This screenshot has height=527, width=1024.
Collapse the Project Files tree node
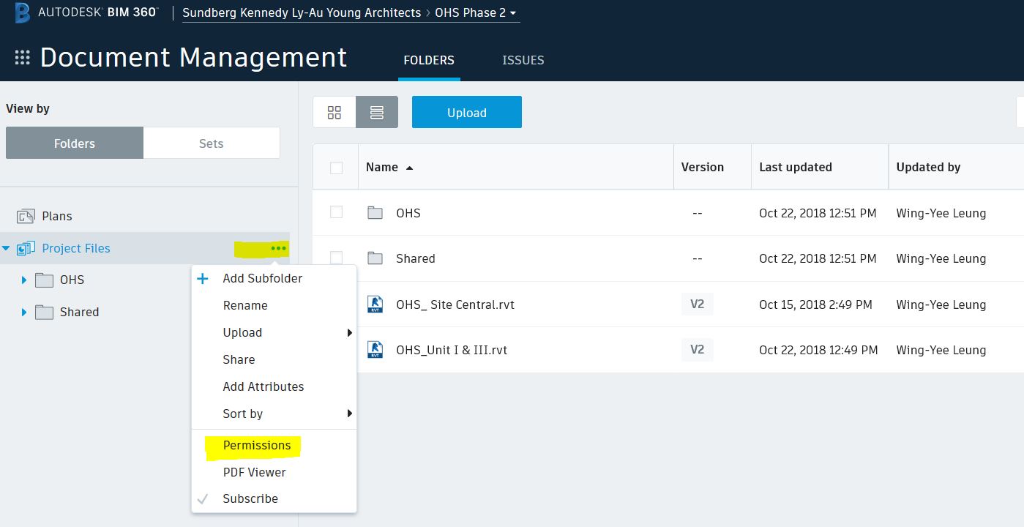pos(7,249)
